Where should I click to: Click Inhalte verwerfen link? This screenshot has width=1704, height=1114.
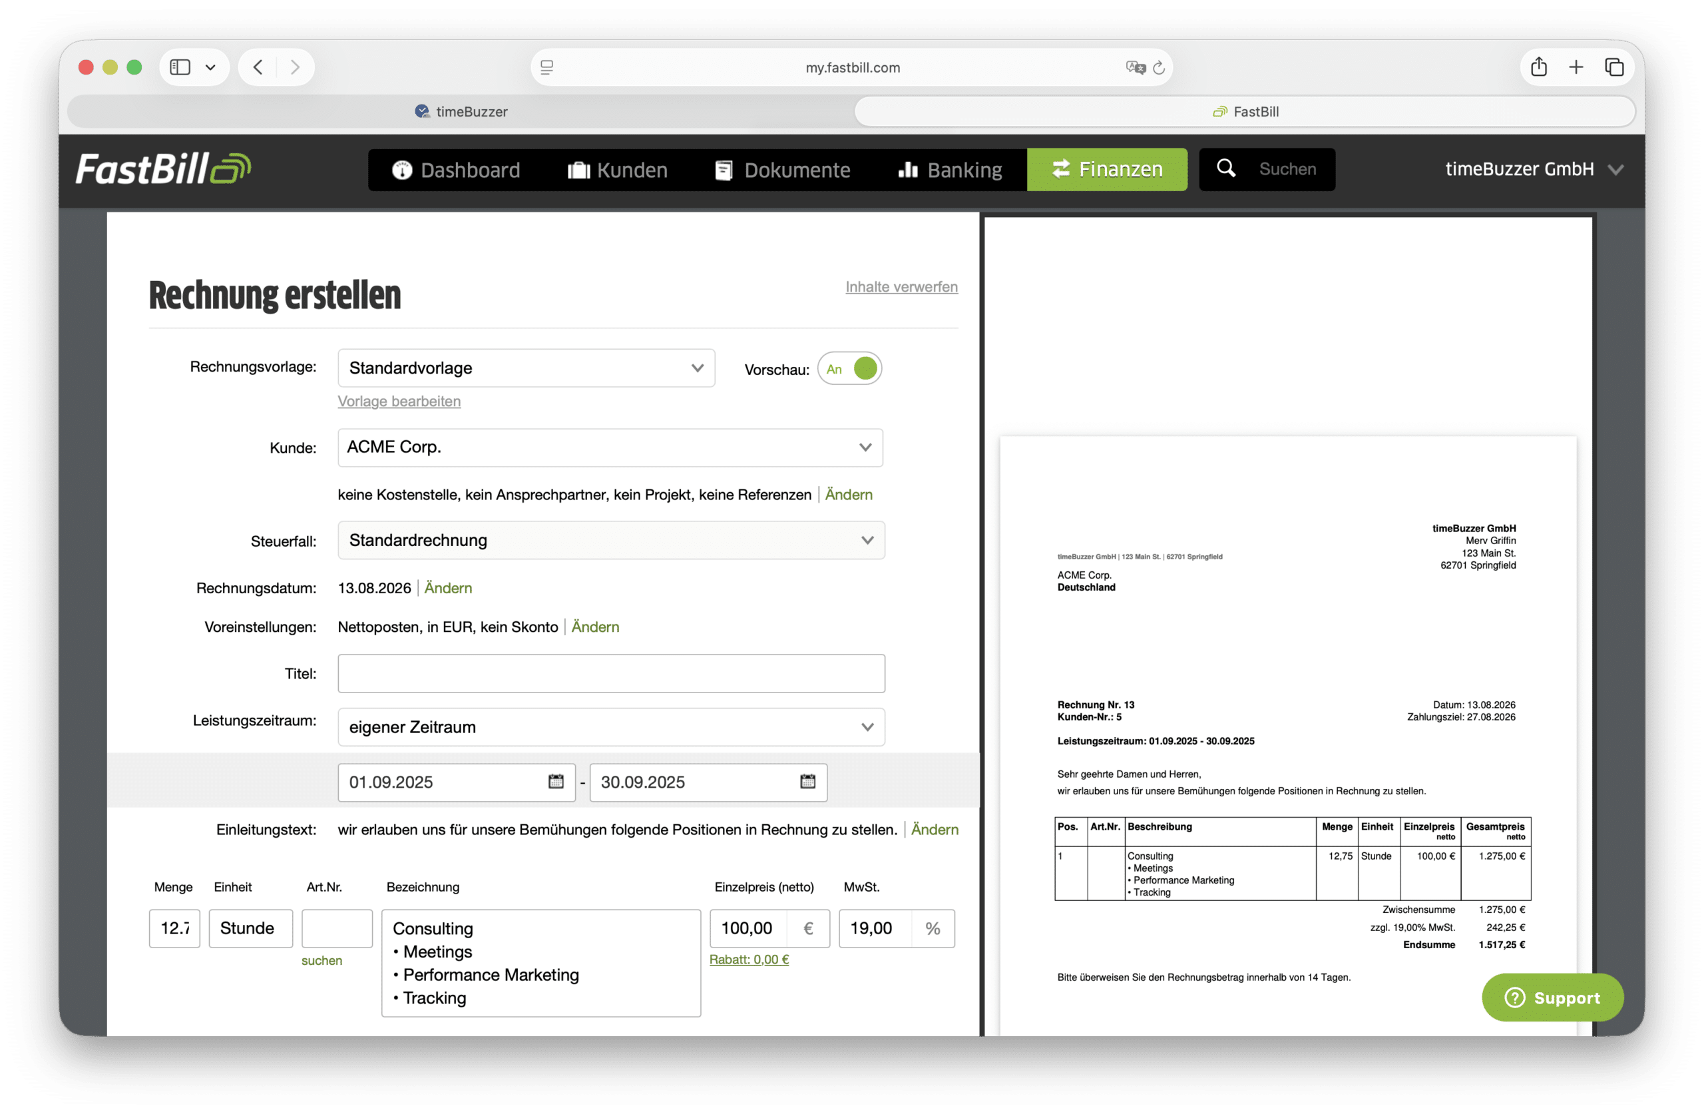(901, 286)
